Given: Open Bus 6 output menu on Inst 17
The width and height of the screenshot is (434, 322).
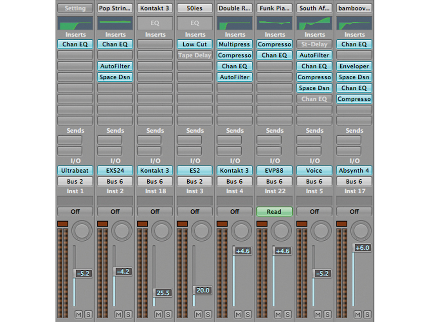Looking at the screenshot, I should click(354, 181).
